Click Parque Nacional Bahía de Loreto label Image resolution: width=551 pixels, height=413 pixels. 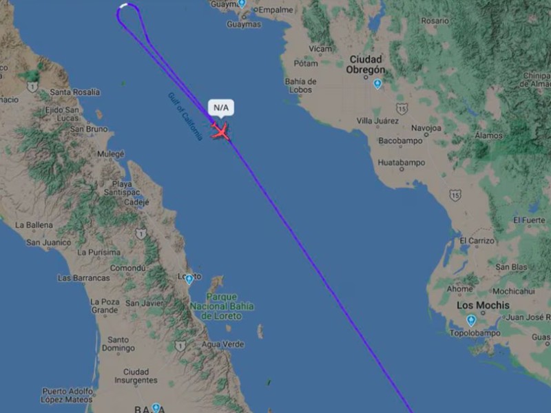222,306
